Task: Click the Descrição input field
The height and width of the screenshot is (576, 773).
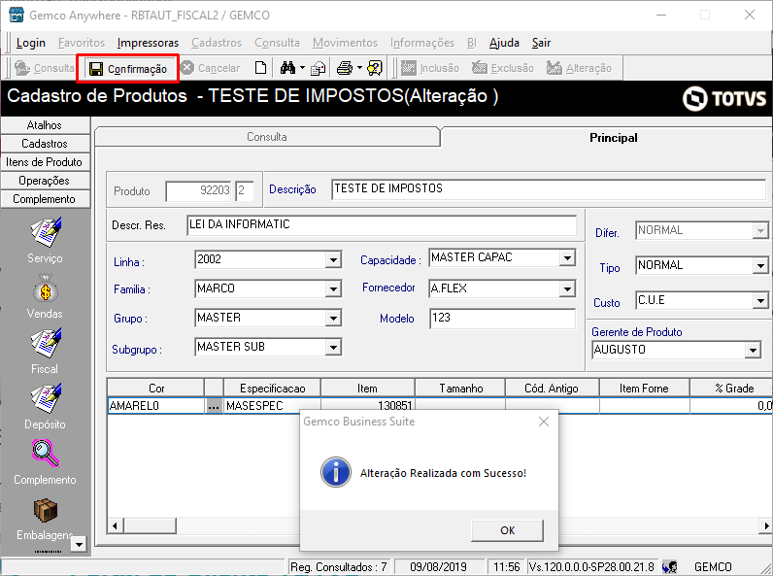Action: click(x=549, y=189)
